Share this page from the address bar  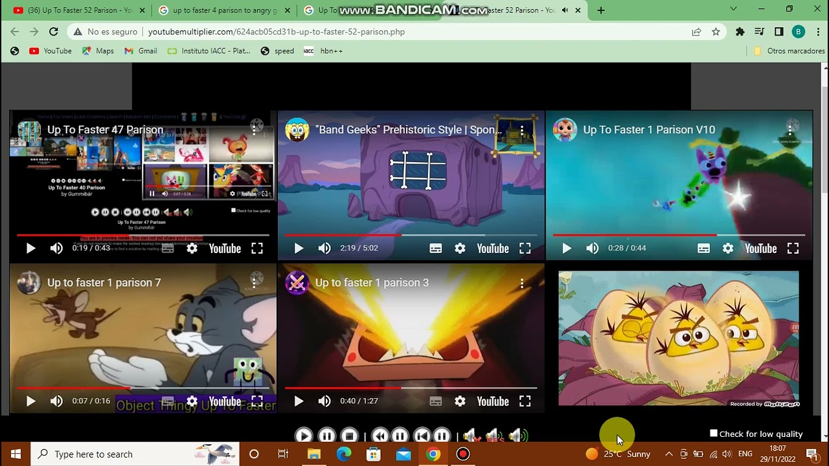tap(696, 32)
